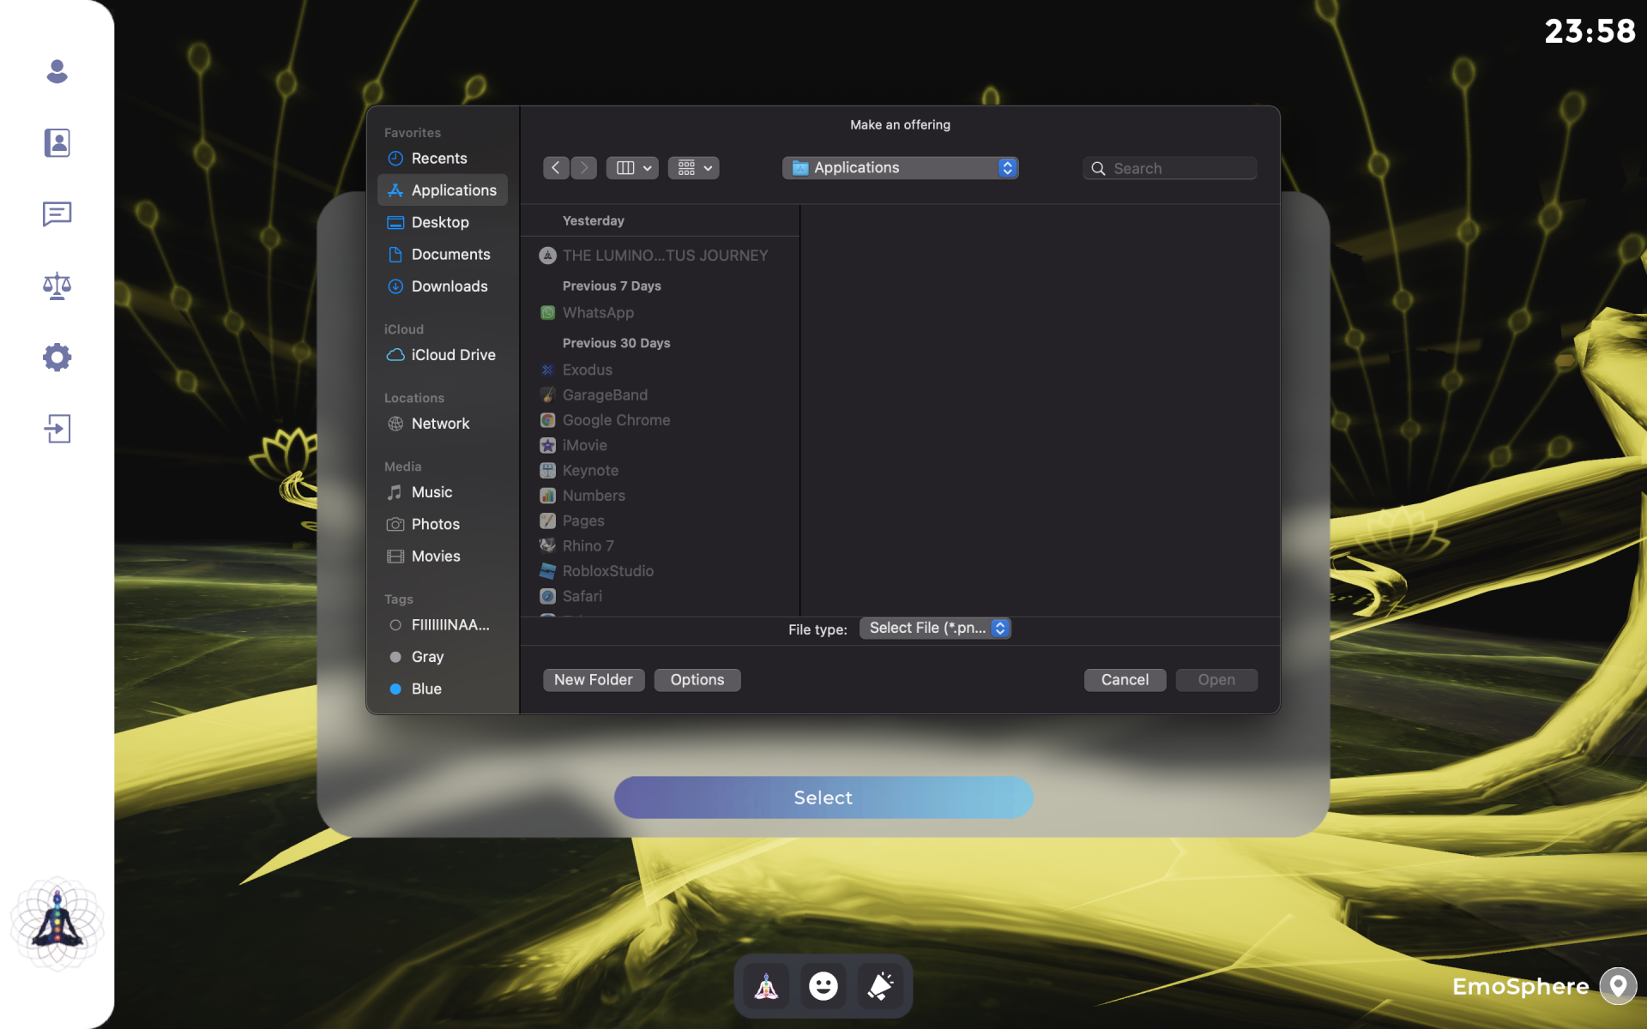Click into the Search field

point(1170,169)
